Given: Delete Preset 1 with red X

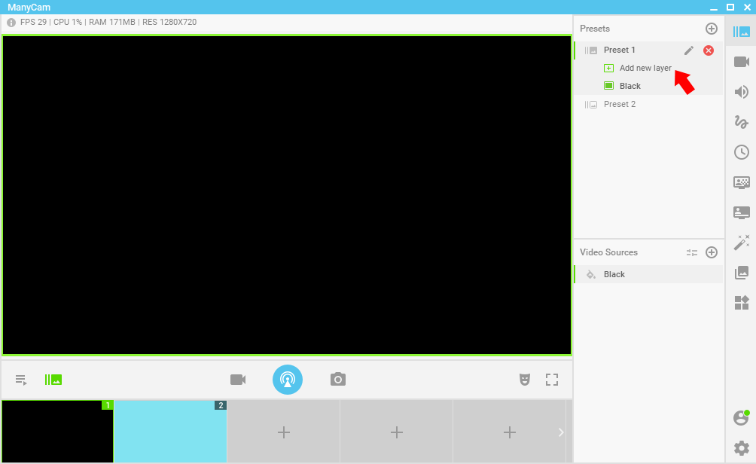Looking at the screenshot, I should pos(709,50).
